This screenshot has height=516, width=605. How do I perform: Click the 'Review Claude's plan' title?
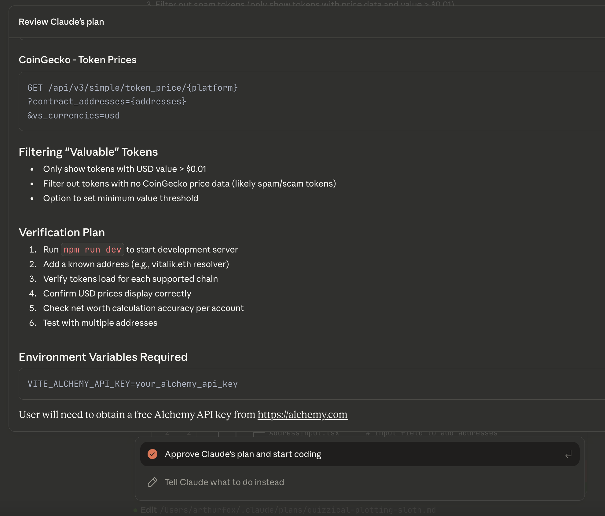coord(61,22)
